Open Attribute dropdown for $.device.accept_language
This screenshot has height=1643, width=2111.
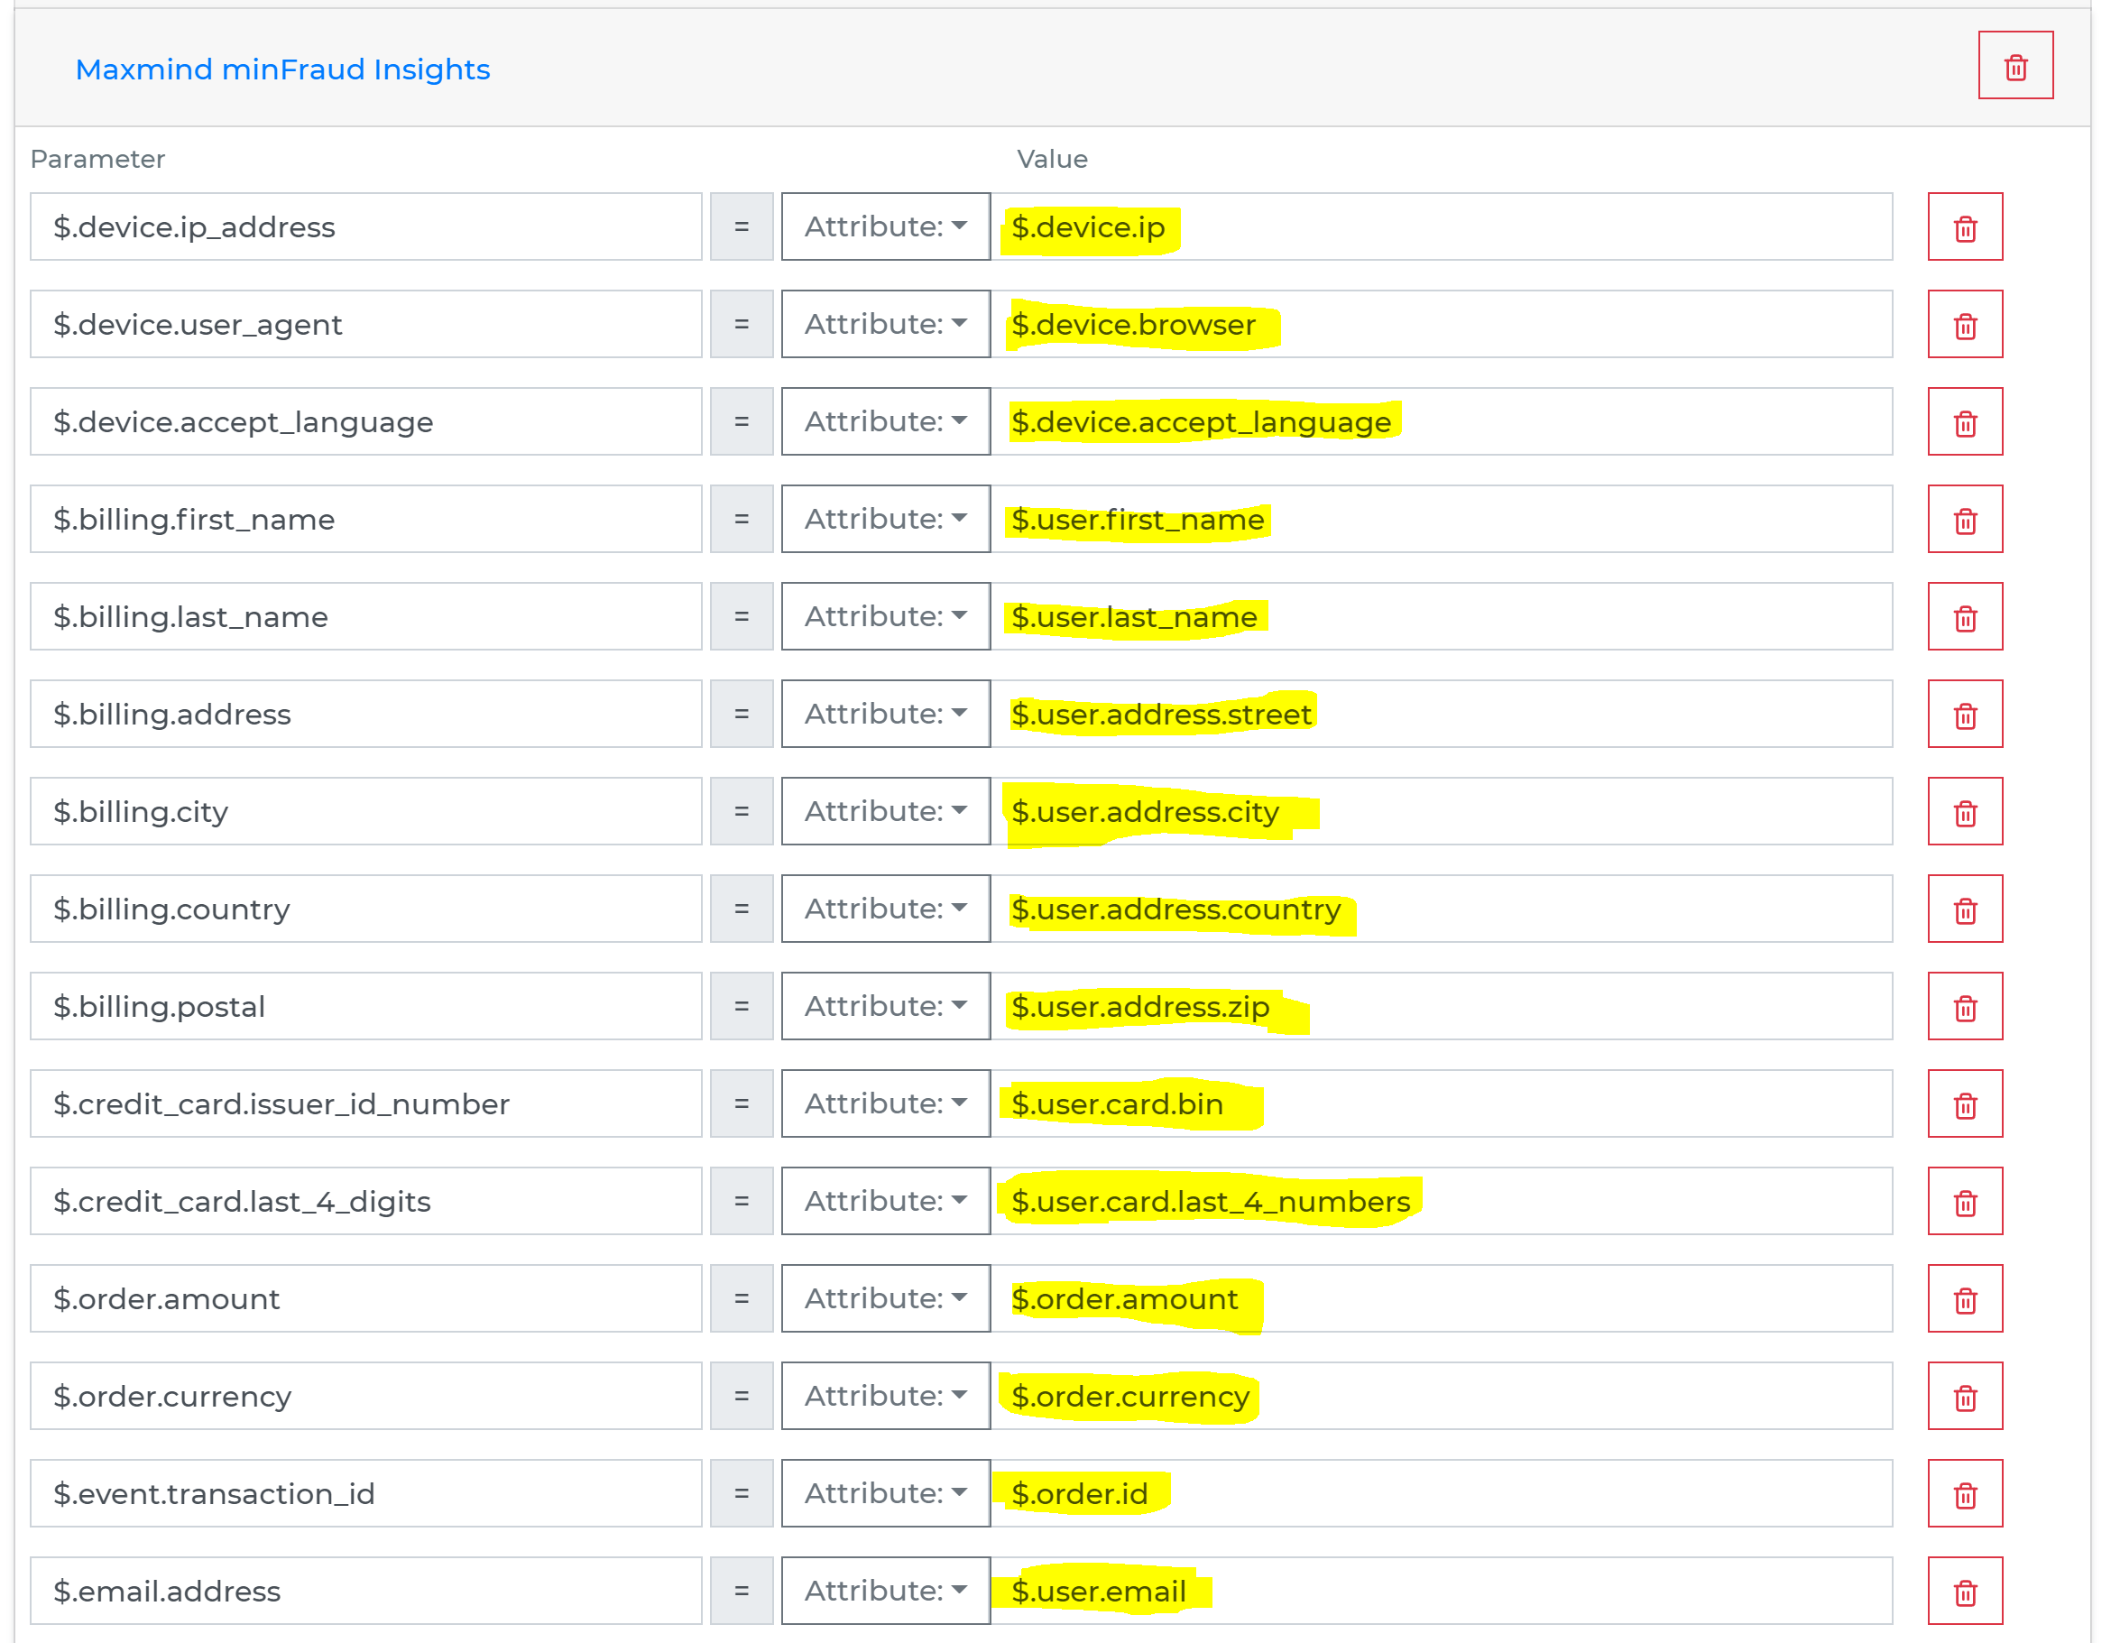(x=885, y=422)
